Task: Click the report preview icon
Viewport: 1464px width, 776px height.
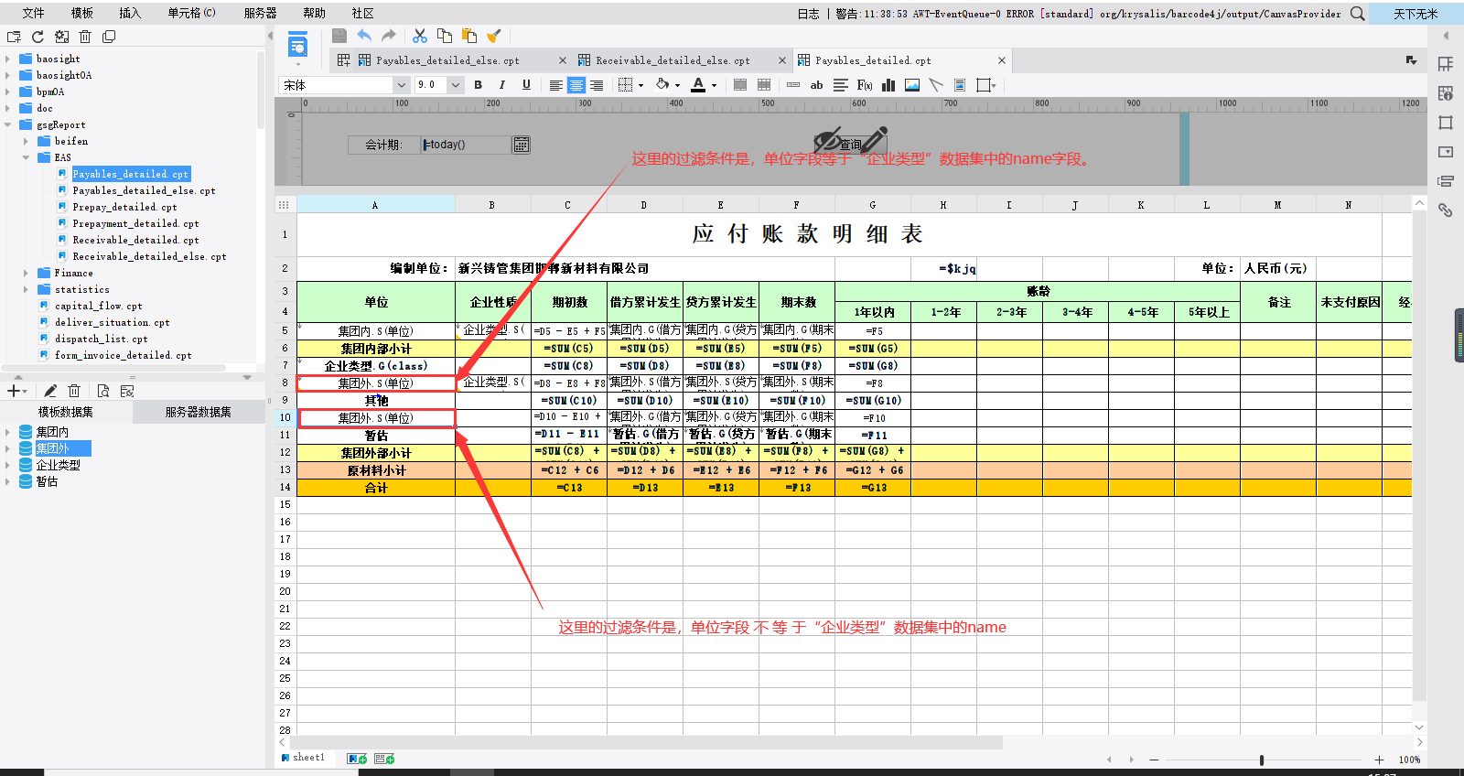Action: point(297,44)
